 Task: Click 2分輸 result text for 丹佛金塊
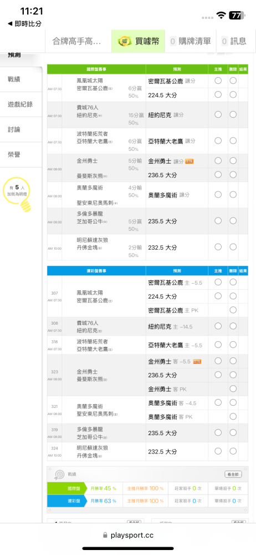tap(135, 247)
